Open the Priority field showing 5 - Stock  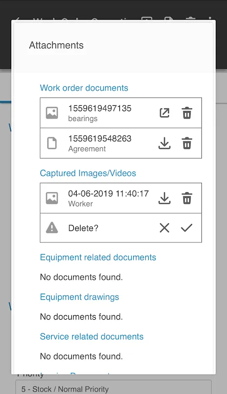113,387
